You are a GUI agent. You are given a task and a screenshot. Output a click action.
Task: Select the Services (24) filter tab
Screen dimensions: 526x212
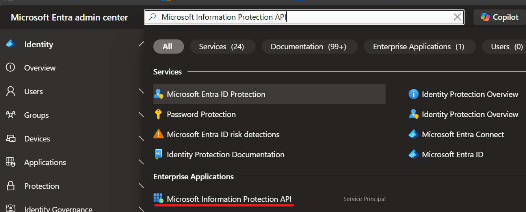[x=222, y=46]
